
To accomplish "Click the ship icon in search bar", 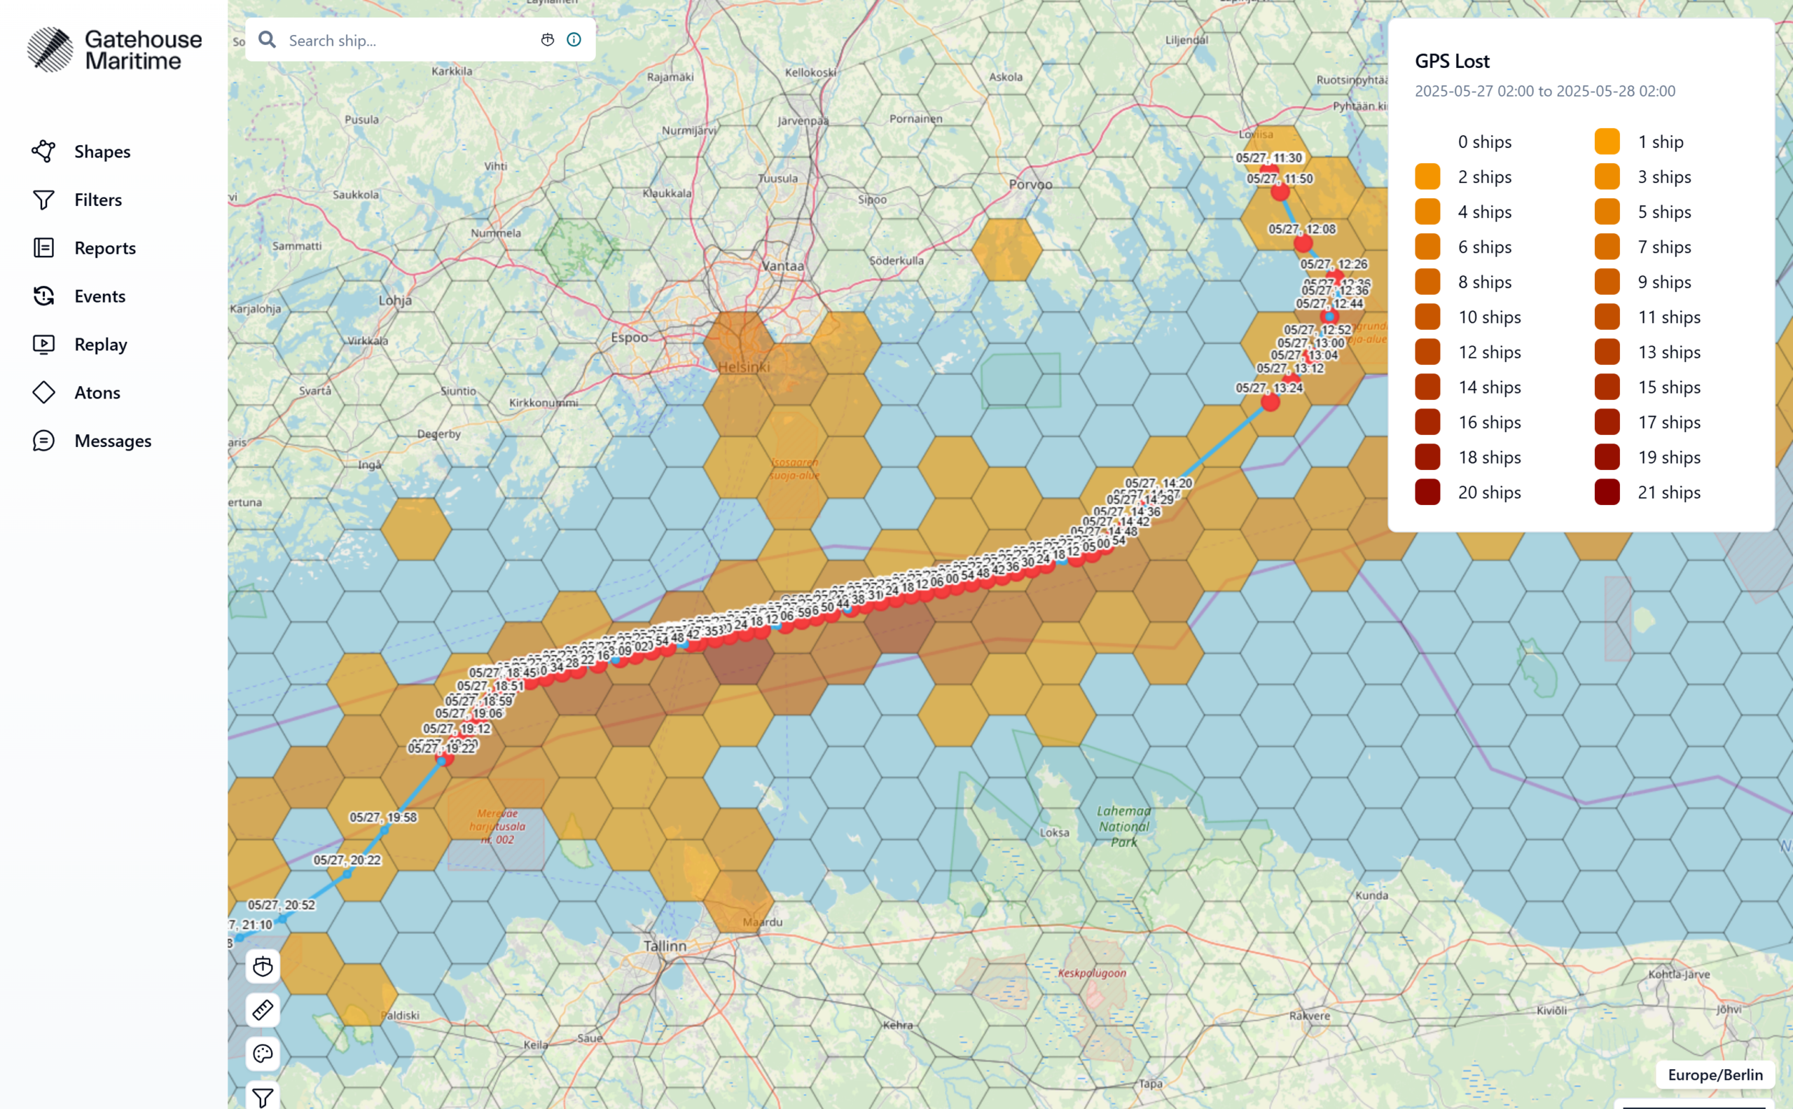I will pyautogui.click(x=547, y=40).
